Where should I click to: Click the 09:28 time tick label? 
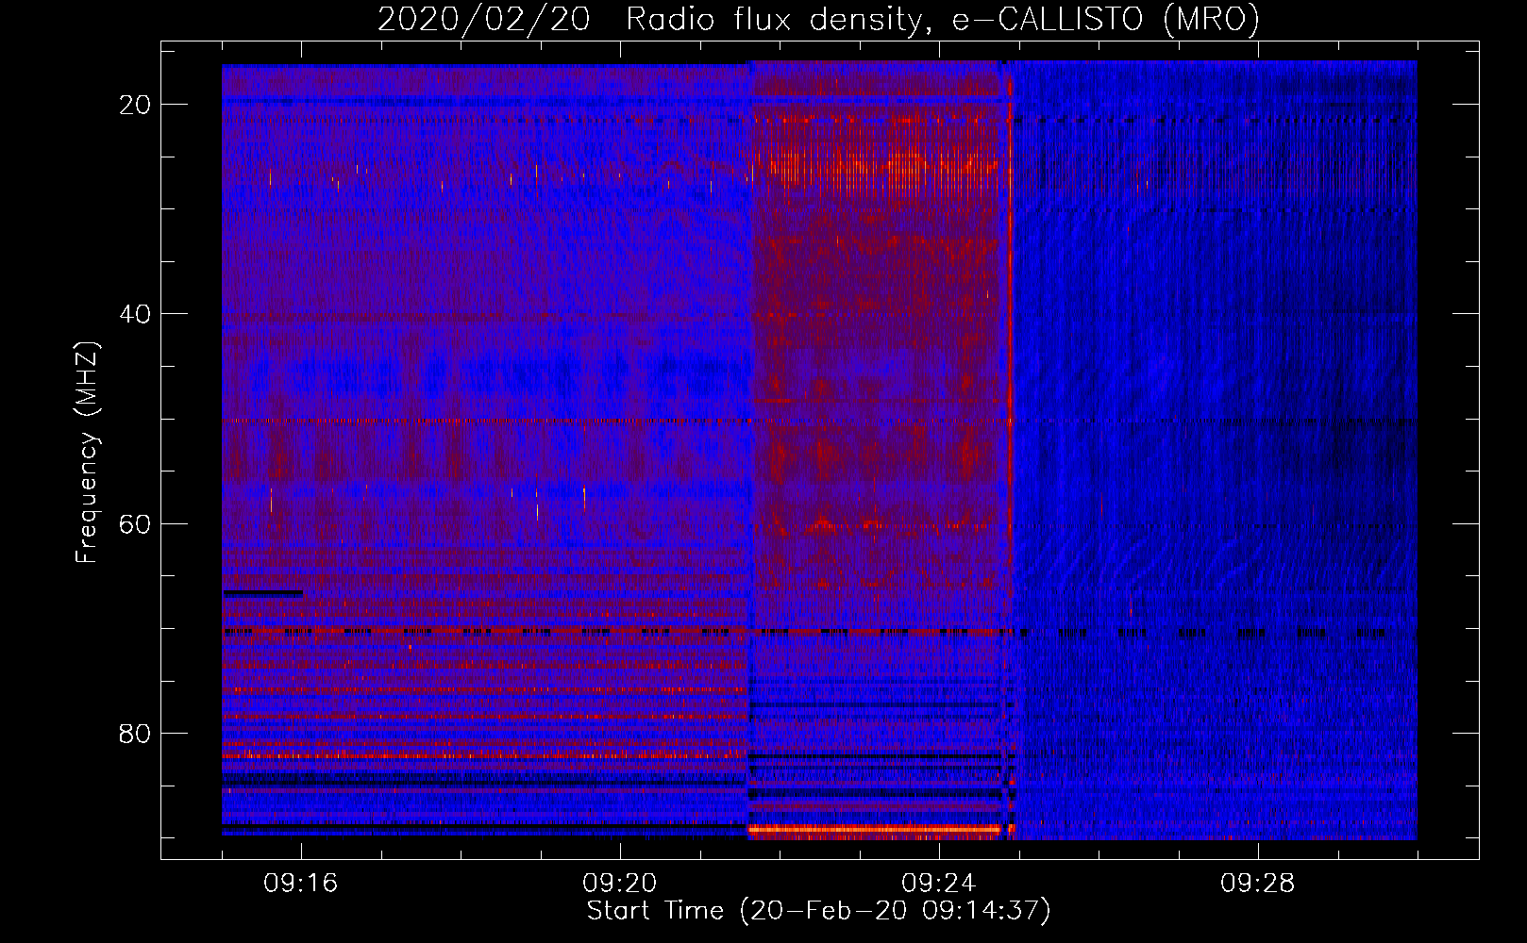pyautogui.click(x=1258, y=884)
